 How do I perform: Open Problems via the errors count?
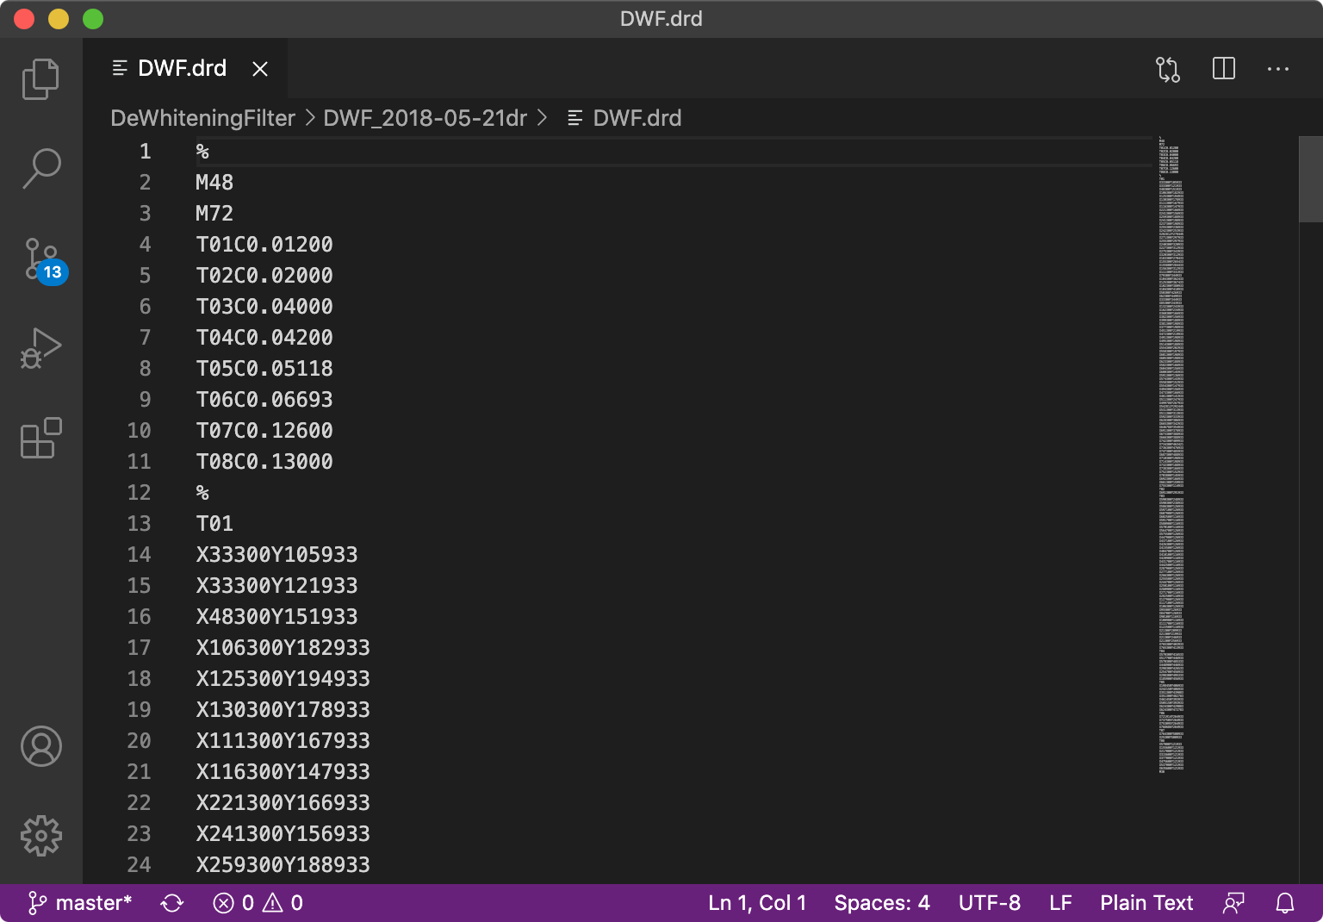click(x=233, y=903)
